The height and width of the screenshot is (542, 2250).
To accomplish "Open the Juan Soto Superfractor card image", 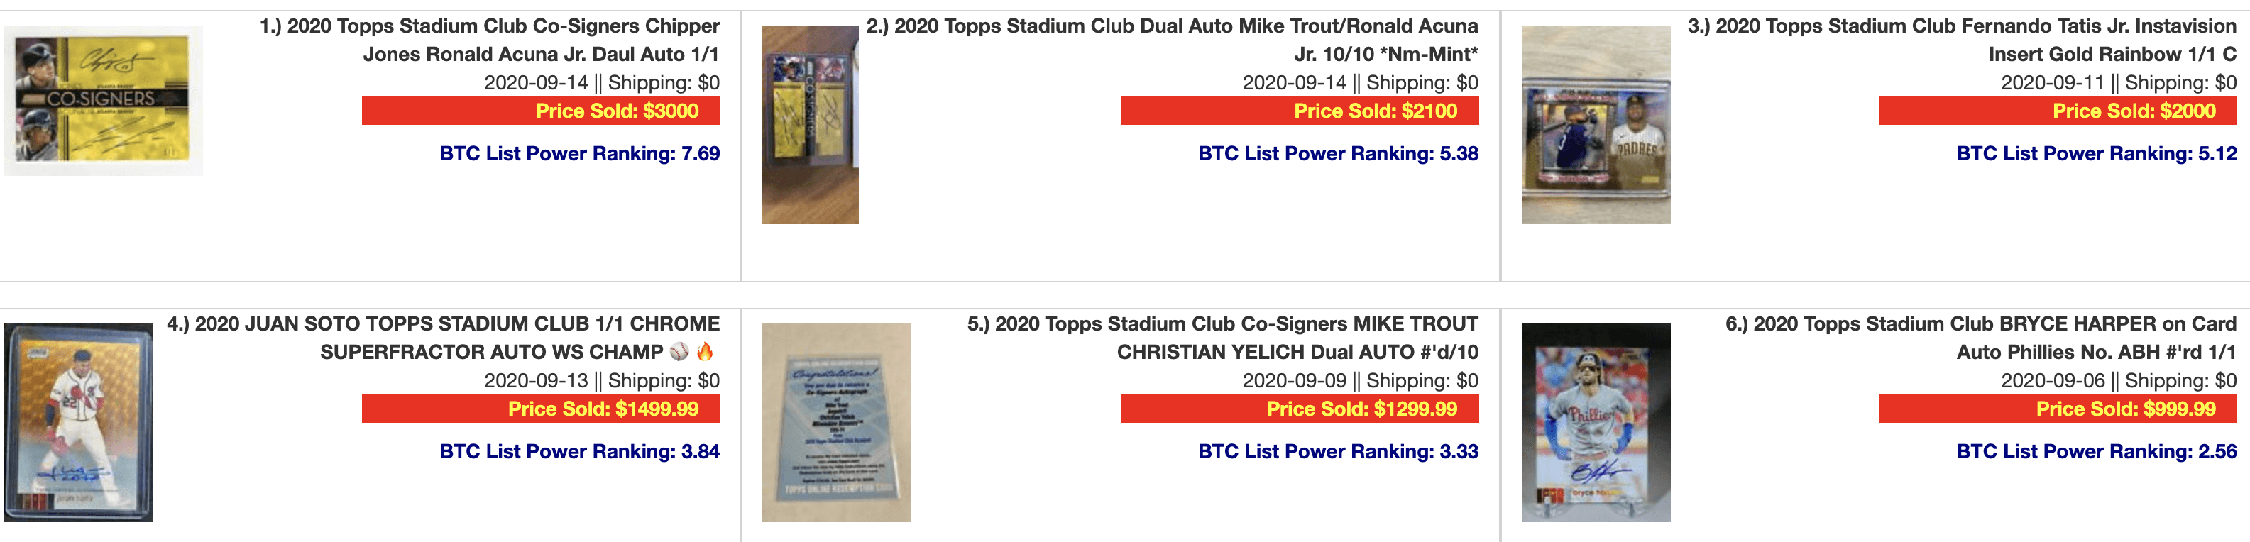I will point(79,422).
